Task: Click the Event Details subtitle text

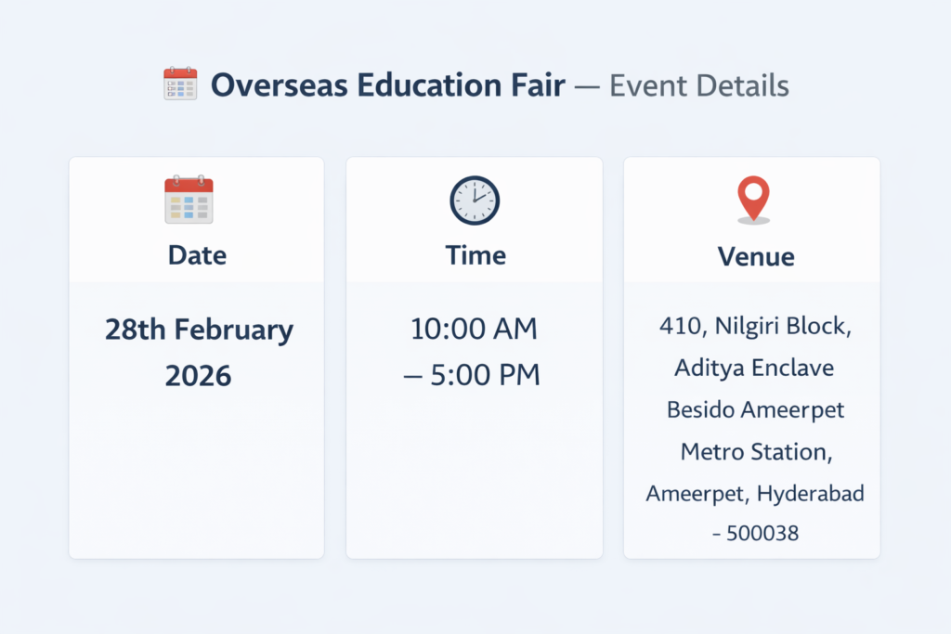Action: pyautogui.click(x=698, y=86)
